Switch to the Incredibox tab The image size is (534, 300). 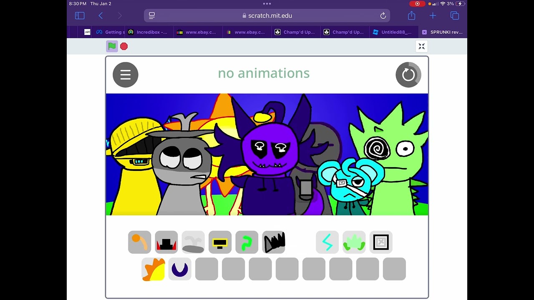(149, 32)
